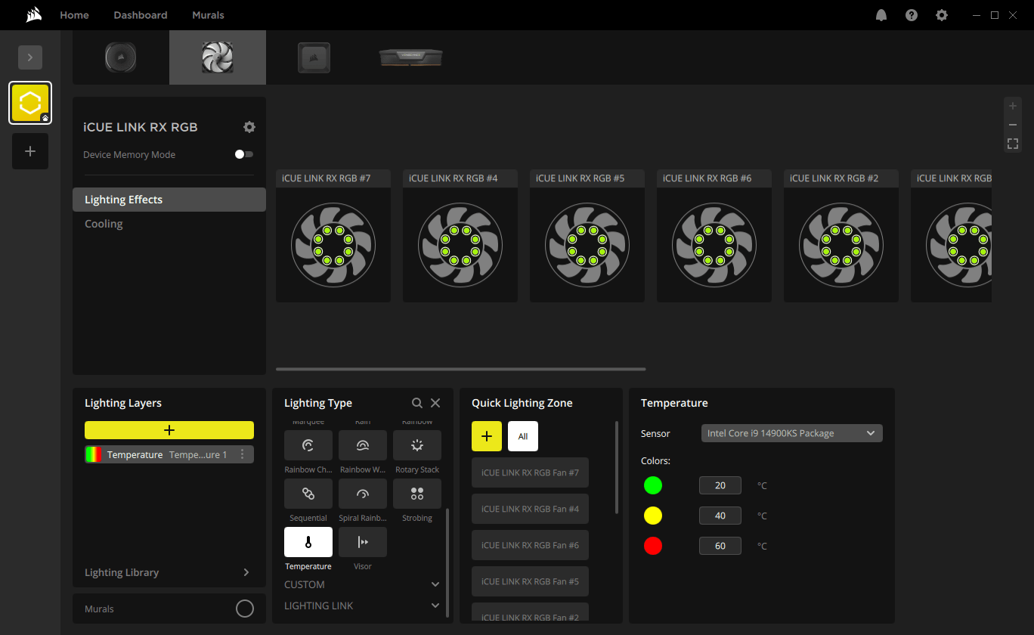Viewport: 1034px width, 635px height.
Task: Open the Sensor dropdown
Action: [x=791, y=433]
